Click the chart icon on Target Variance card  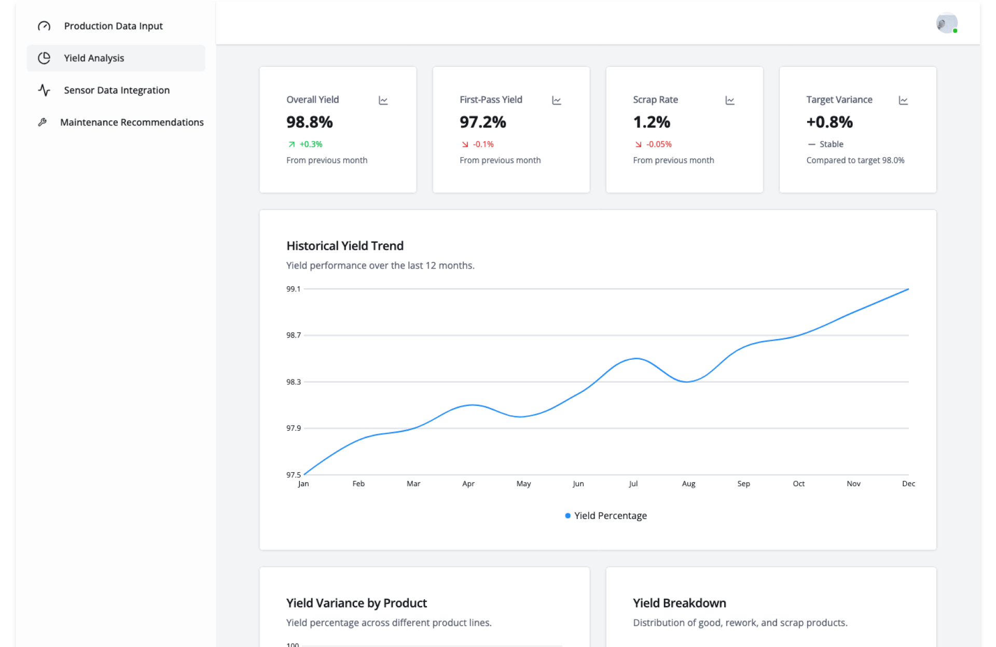[x=903, y=100]
